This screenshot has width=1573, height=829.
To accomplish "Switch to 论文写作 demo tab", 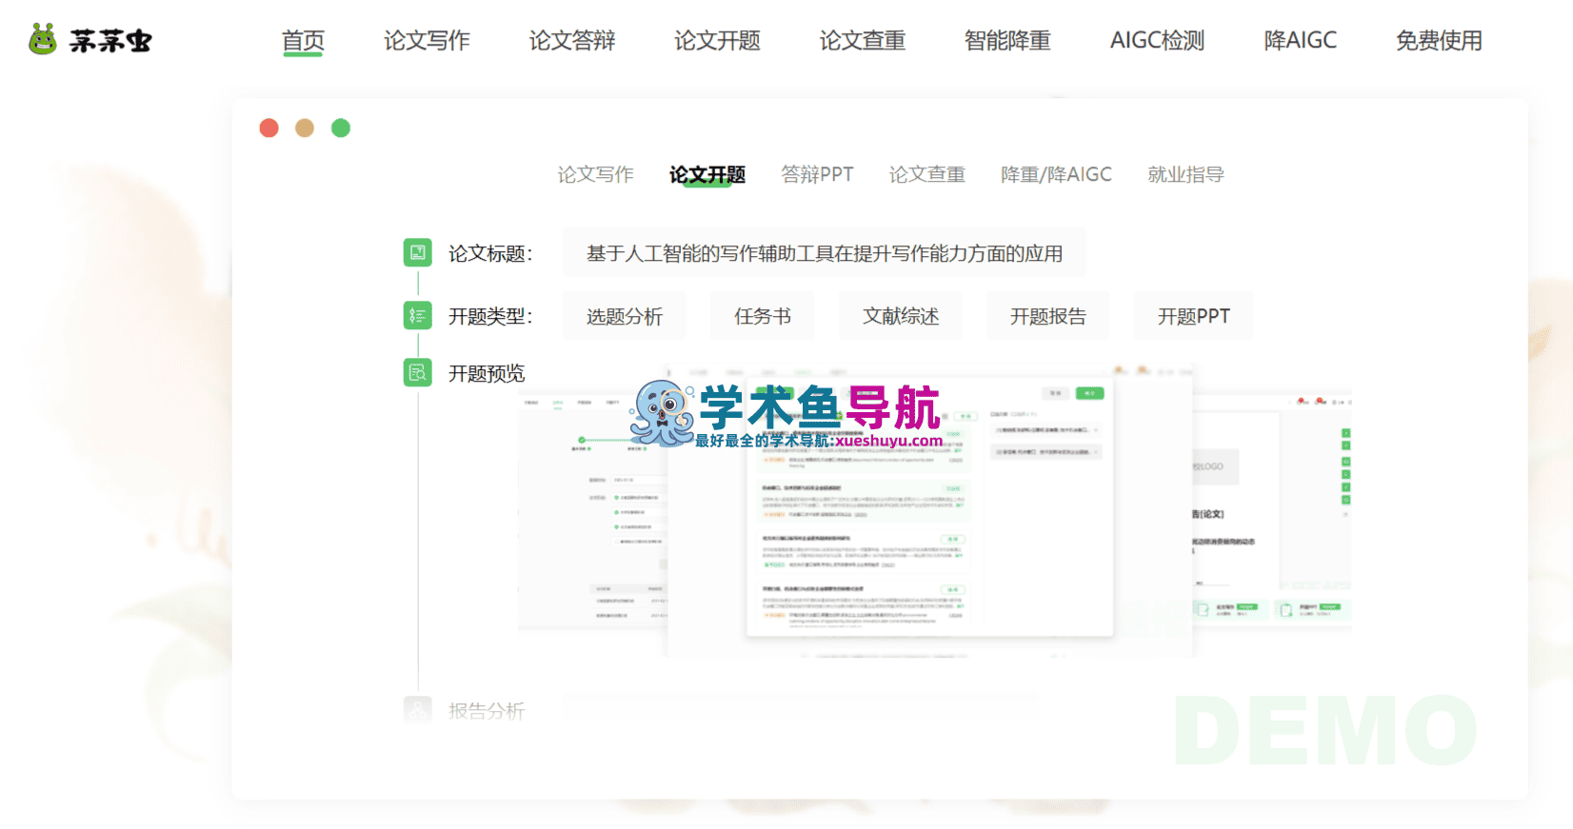I will 596,174.
